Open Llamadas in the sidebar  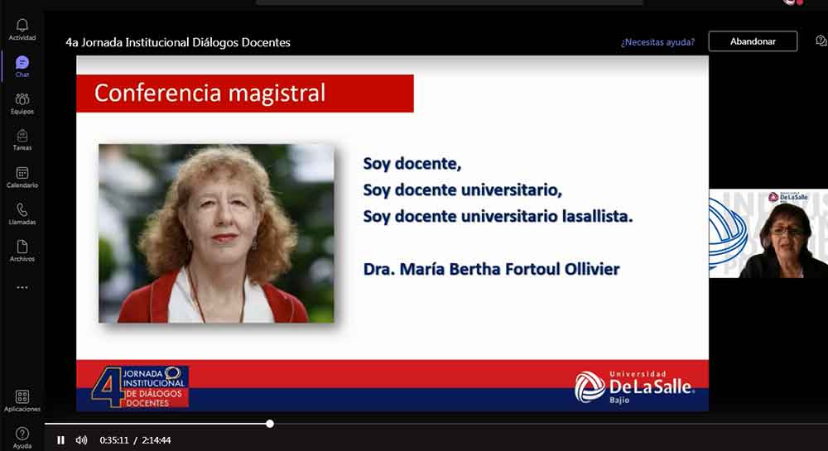click(22, 214)
